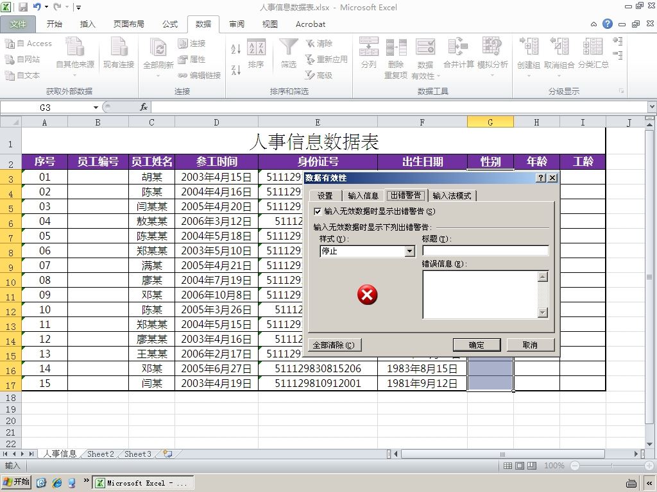Click the From Access (自 Access) icon
This screenshot has height=492, width=657.
point(10,44)
